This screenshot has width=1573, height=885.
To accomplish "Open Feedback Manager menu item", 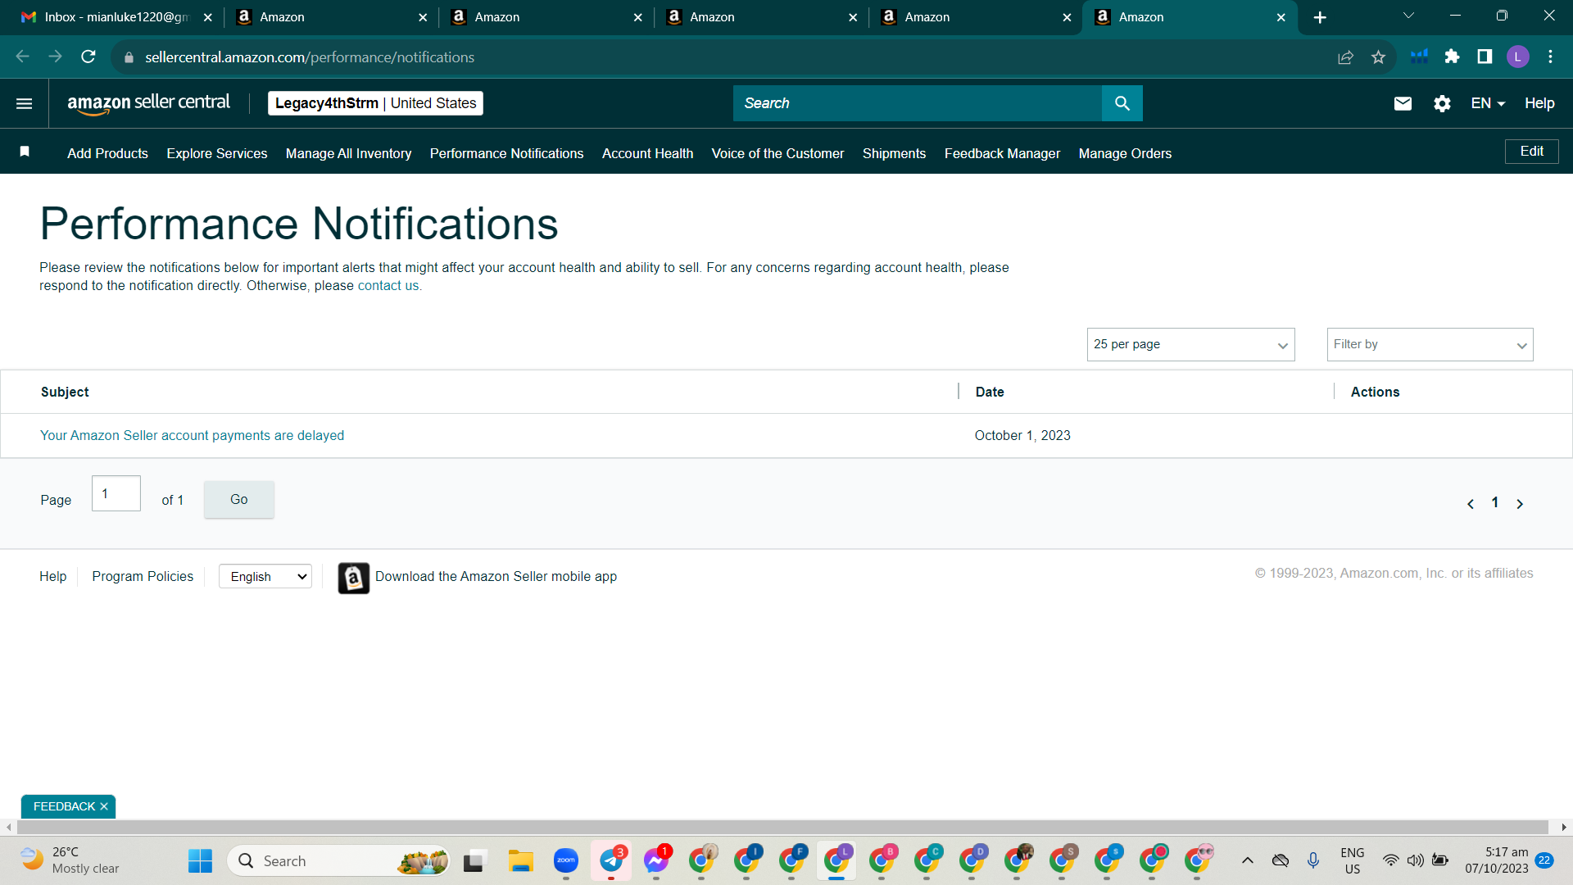I will (x=1002, y=153).
